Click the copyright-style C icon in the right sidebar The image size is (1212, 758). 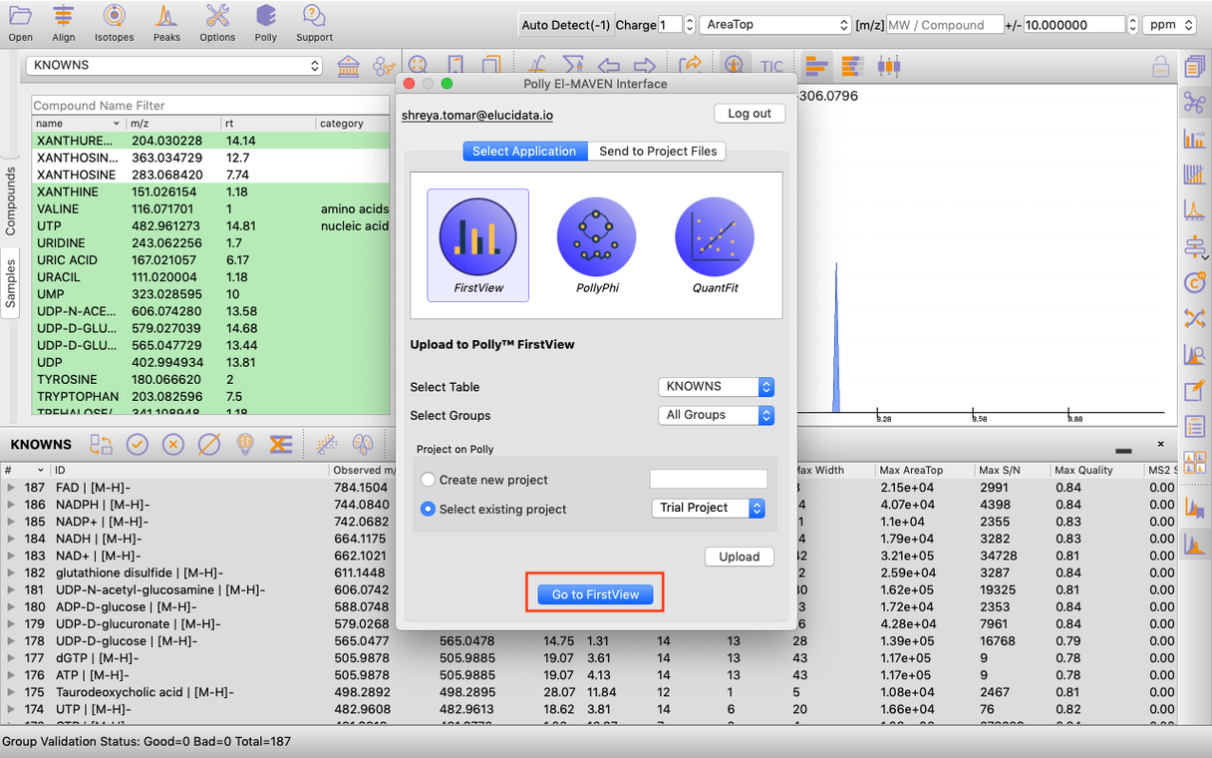(1194, 282)
